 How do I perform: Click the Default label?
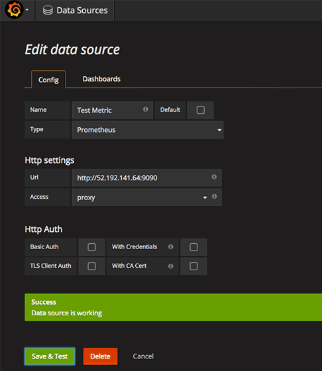point(170,110)
